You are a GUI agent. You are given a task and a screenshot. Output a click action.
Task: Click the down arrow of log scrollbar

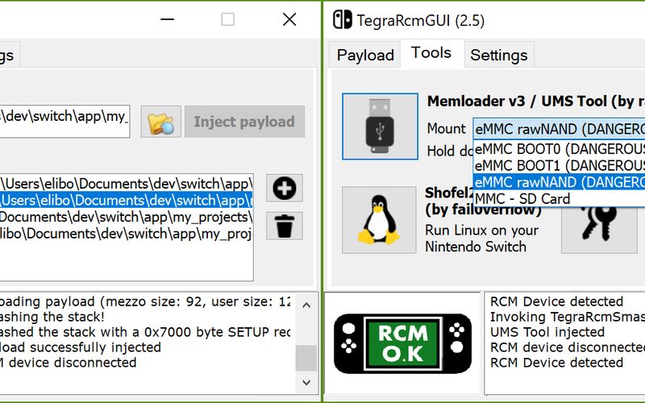tap(306, 381)
